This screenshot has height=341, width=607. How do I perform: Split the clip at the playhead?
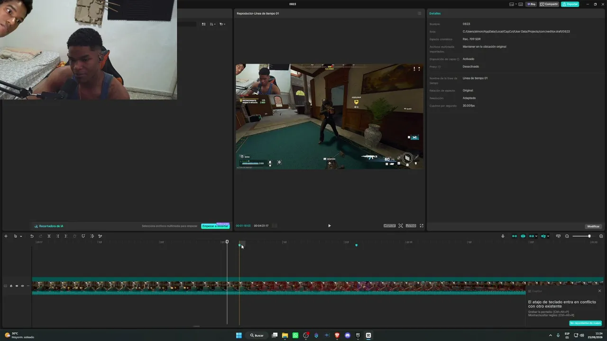pyautogui.click(x=49, y=236)
